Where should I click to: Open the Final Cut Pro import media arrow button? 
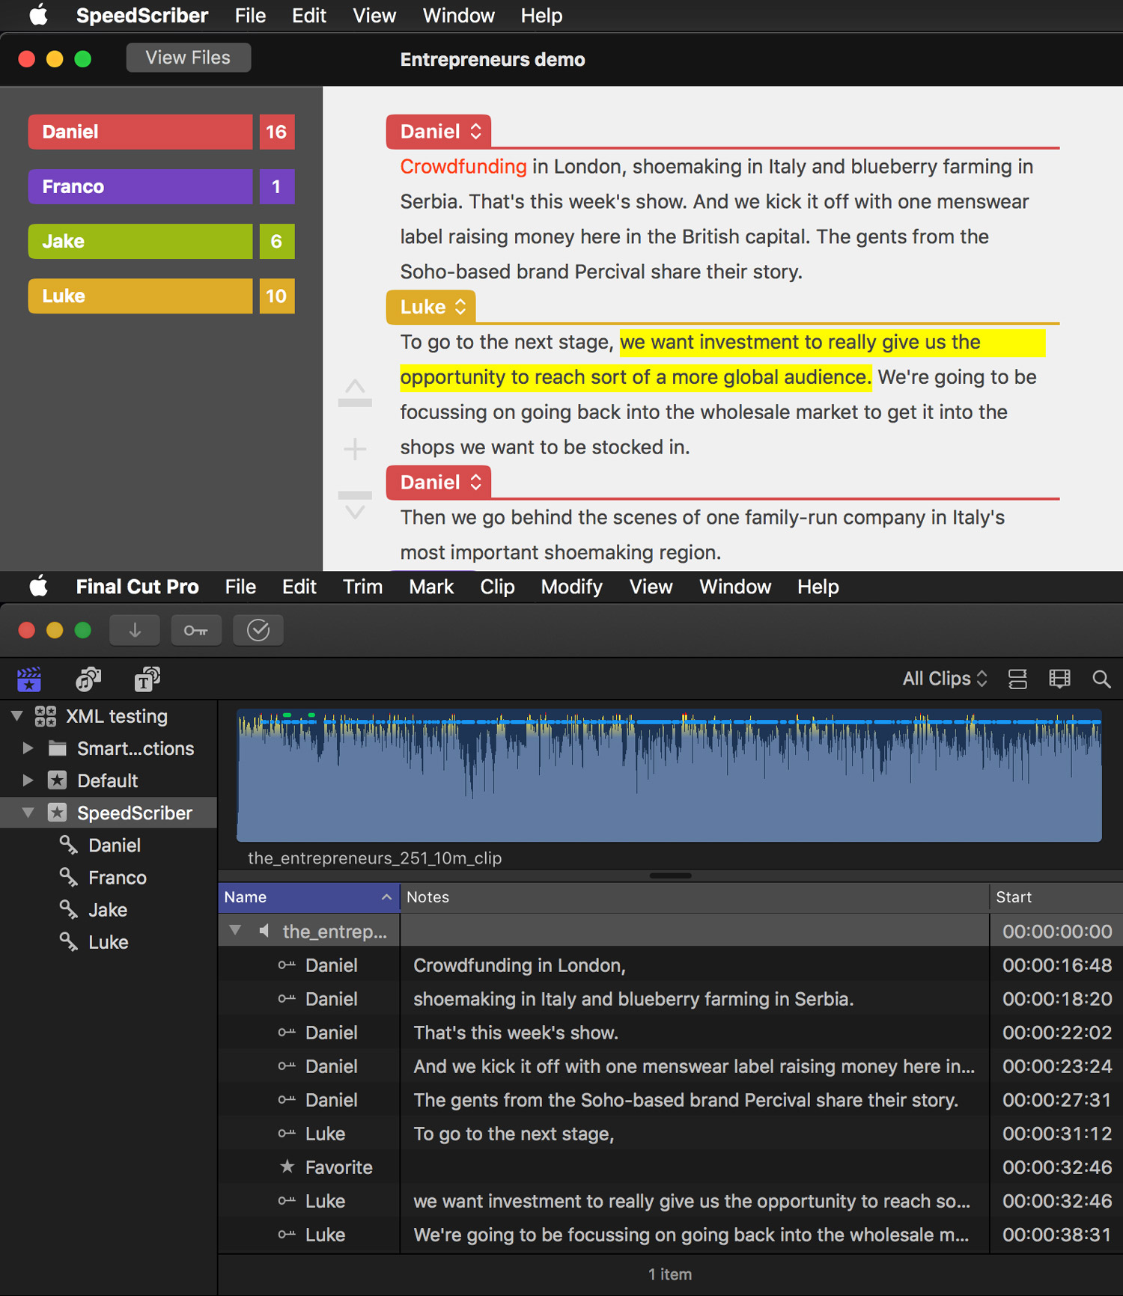click(135, 630)
